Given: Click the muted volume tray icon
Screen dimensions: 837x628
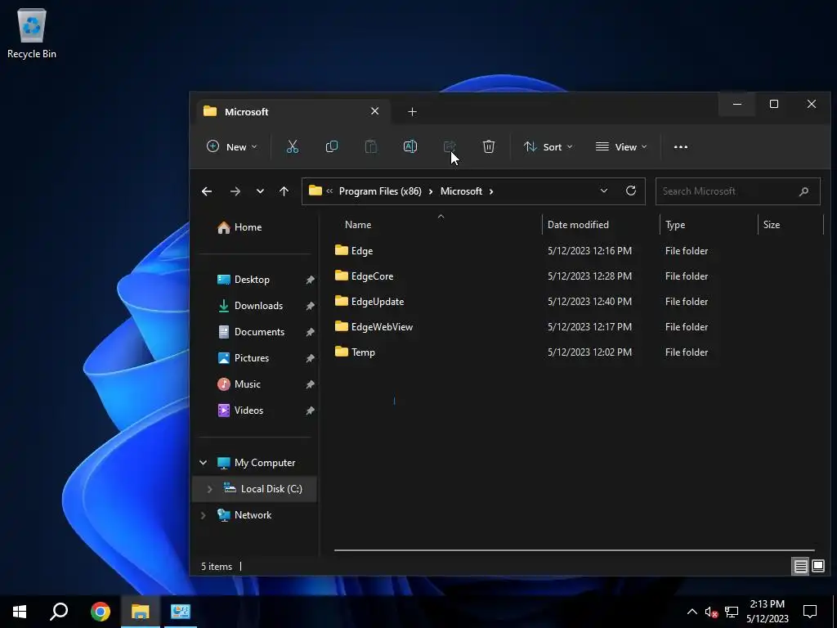Looking at the screenshot, I should [711, 612].
